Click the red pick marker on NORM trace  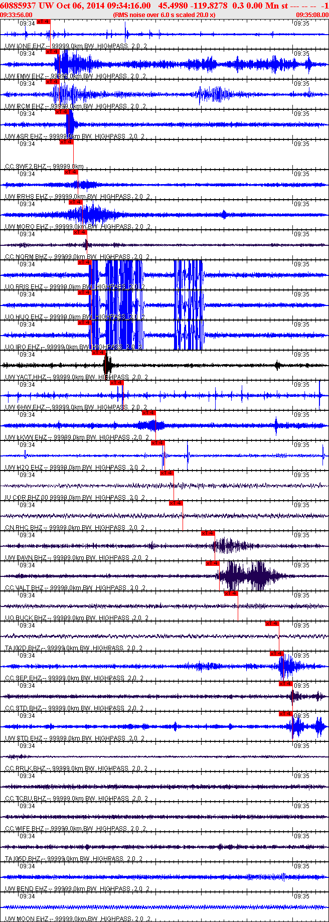point(80,232)
